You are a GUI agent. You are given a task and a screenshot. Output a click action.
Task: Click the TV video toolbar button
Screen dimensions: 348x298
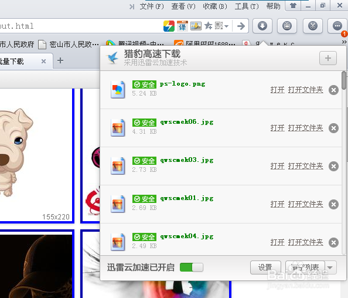287,26
